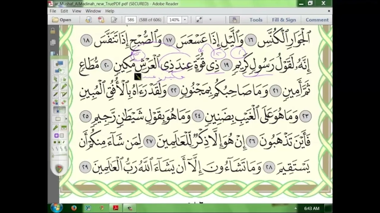
Task: Switch to Adobe Reader taskbar button
Action: coord(115,208)
